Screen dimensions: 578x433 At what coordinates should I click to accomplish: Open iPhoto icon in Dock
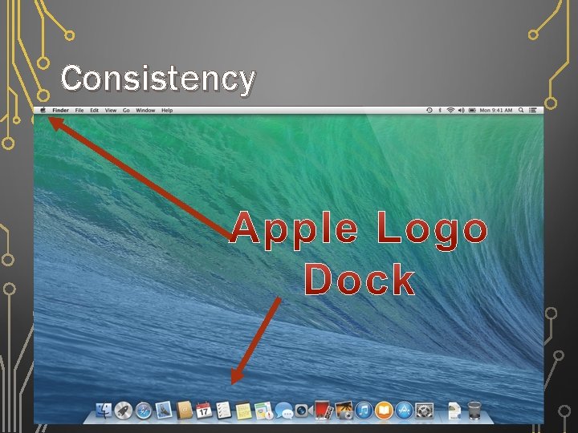[344, 411]
